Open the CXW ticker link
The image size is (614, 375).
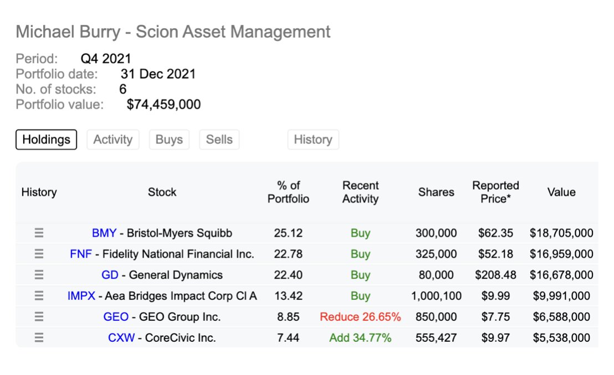[x=121, y=338]
